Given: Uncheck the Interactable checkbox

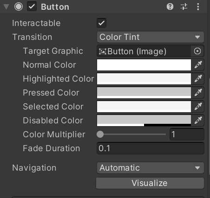Looking at the screenshot, I should click(x=101, y=23).
